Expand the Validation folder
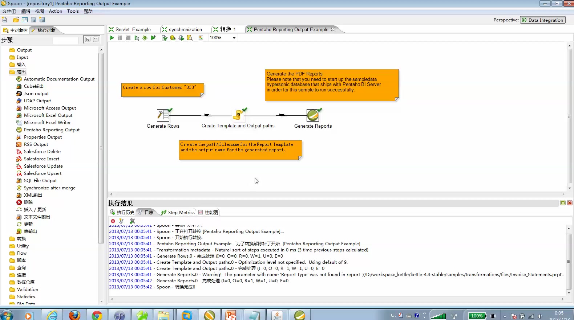The width and height of the screenshot is (574, 320). click(24, 290)
